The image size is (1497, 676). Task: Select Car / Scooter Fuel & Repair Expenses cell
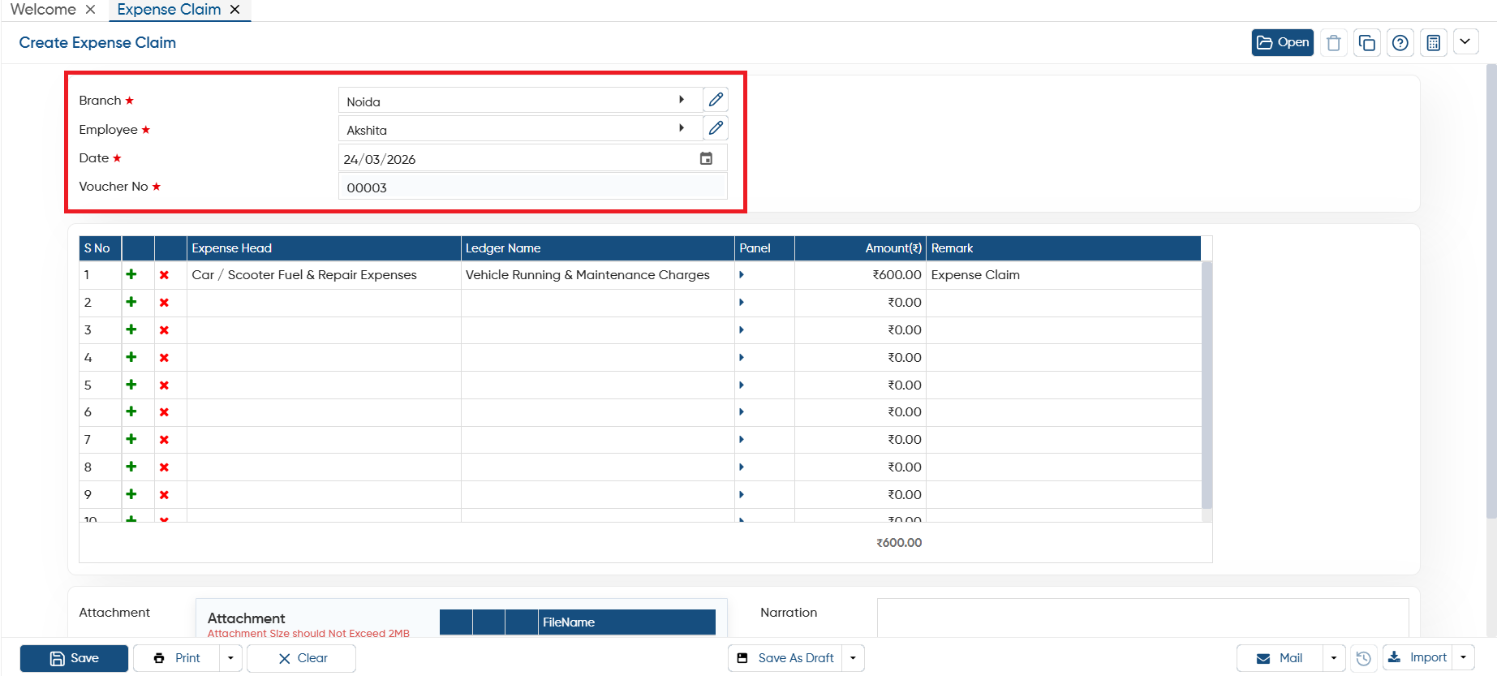pyautogui.click(x=324, y=275)
